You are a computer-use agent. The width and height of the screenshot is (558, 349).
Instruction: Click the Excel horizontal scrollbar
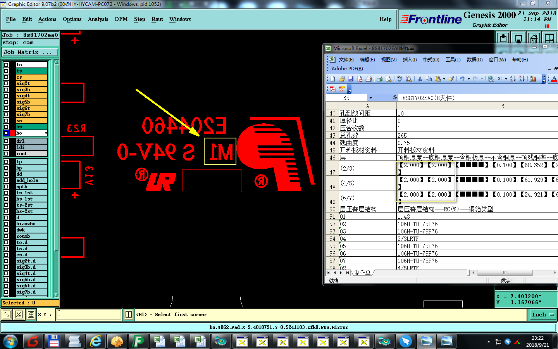505,273
